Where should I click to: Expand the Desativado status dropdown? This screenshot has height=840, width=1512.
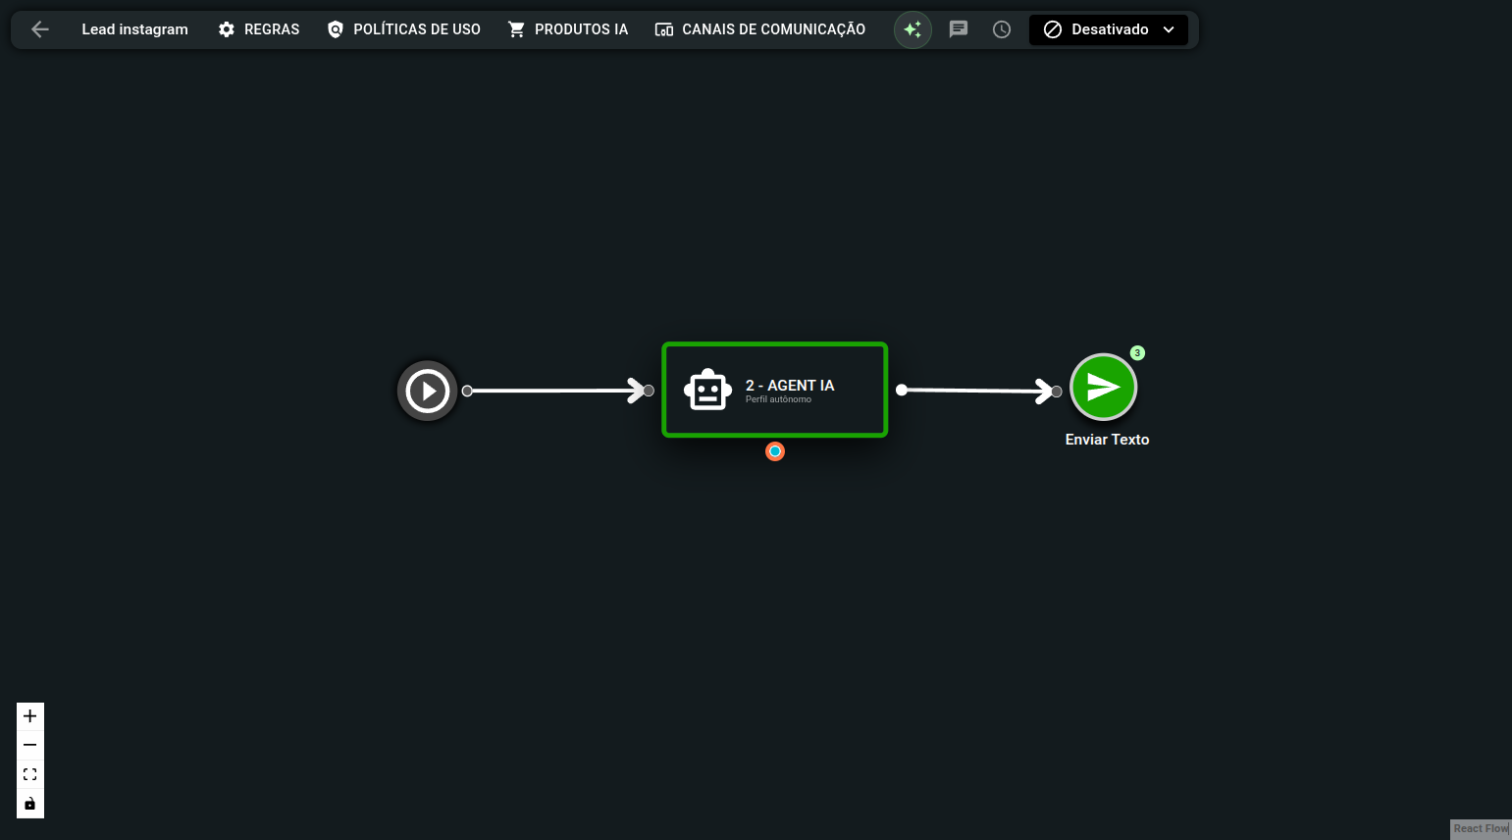point(1109,29)
